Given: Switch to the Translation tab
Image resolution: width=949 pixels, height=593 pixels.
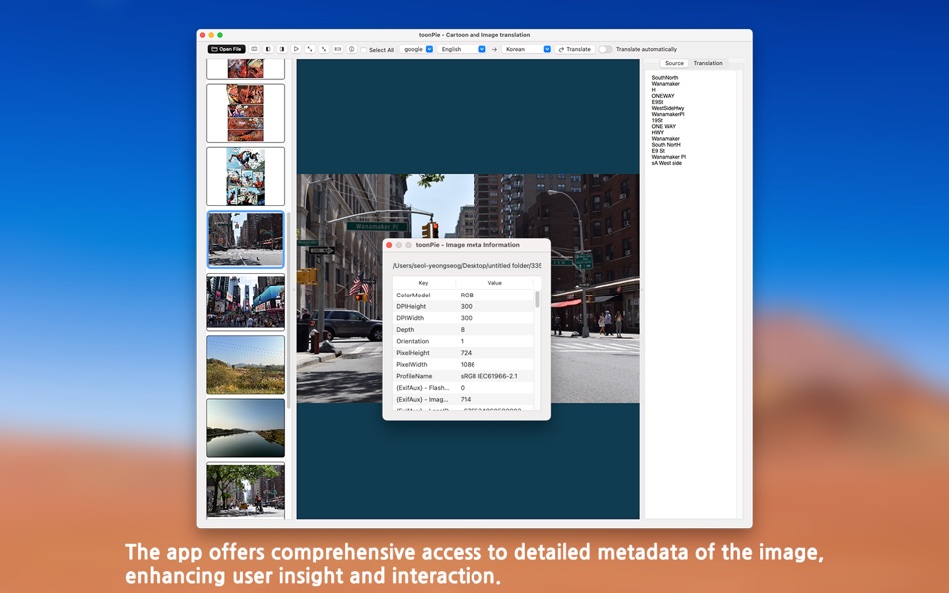Looking at the screenshot, I should (708, 63).
